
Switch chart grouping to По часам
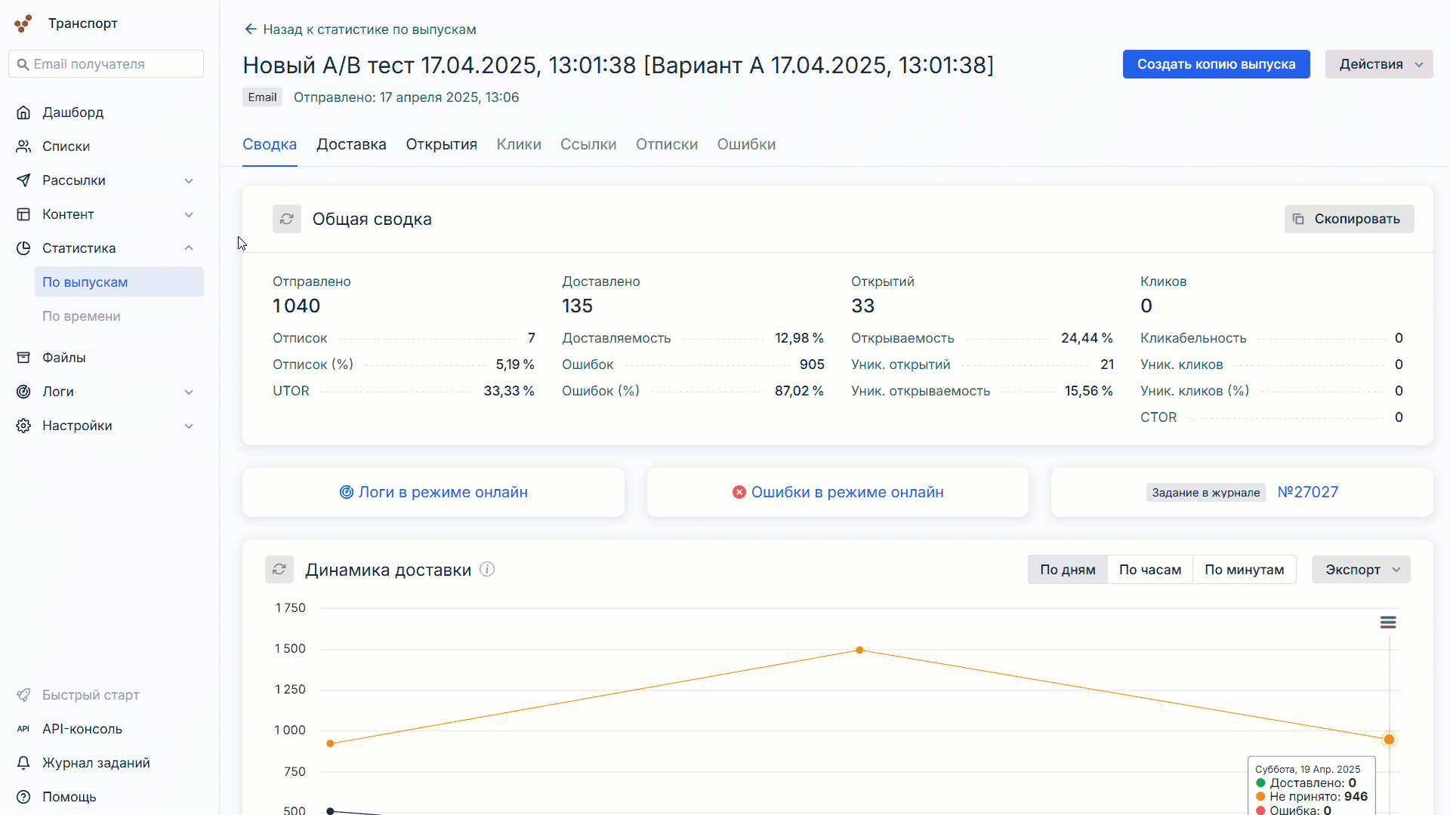[1149, 570]
